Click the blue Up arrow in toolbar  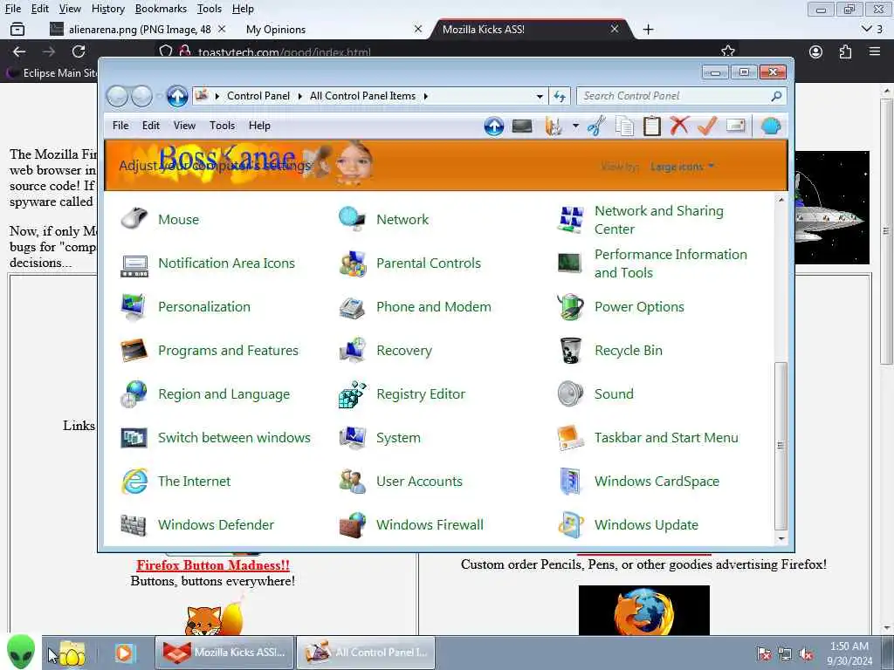click(x=494, y=126)
